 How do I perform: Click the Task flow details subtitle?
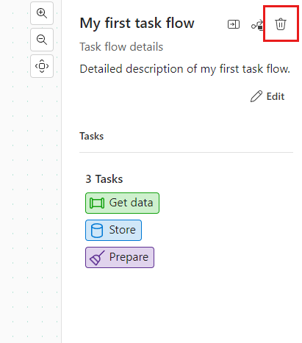(x=121, y=47)
